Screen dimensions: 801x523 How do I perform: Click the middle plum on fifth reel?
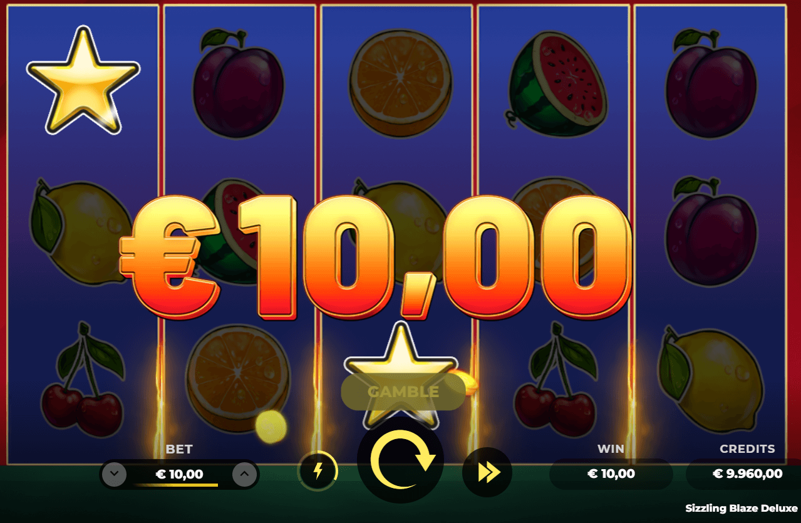coord(711,230)
